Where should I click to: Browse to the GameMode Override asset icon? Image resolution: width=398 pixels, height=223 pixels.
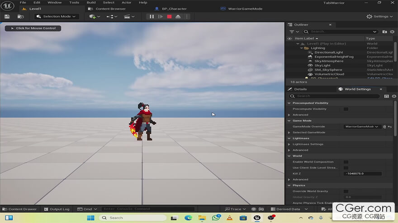click(x=384, y=127)
